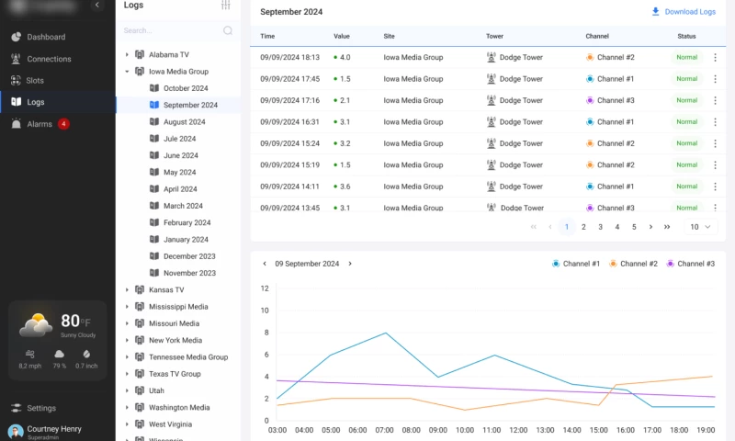This screenshot has width=735, height=441.
Task: Toggle Channel #1 in chart legend
Action: tap(576, 264)
